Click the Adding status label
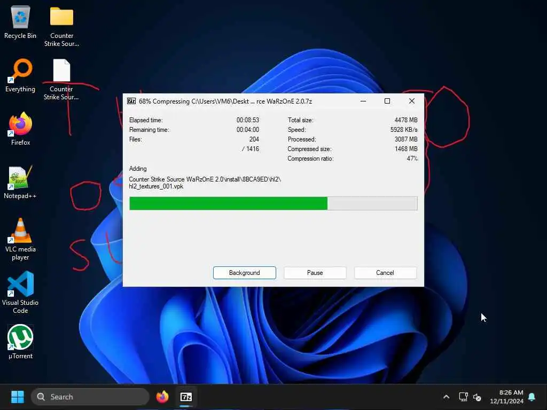 138,169
